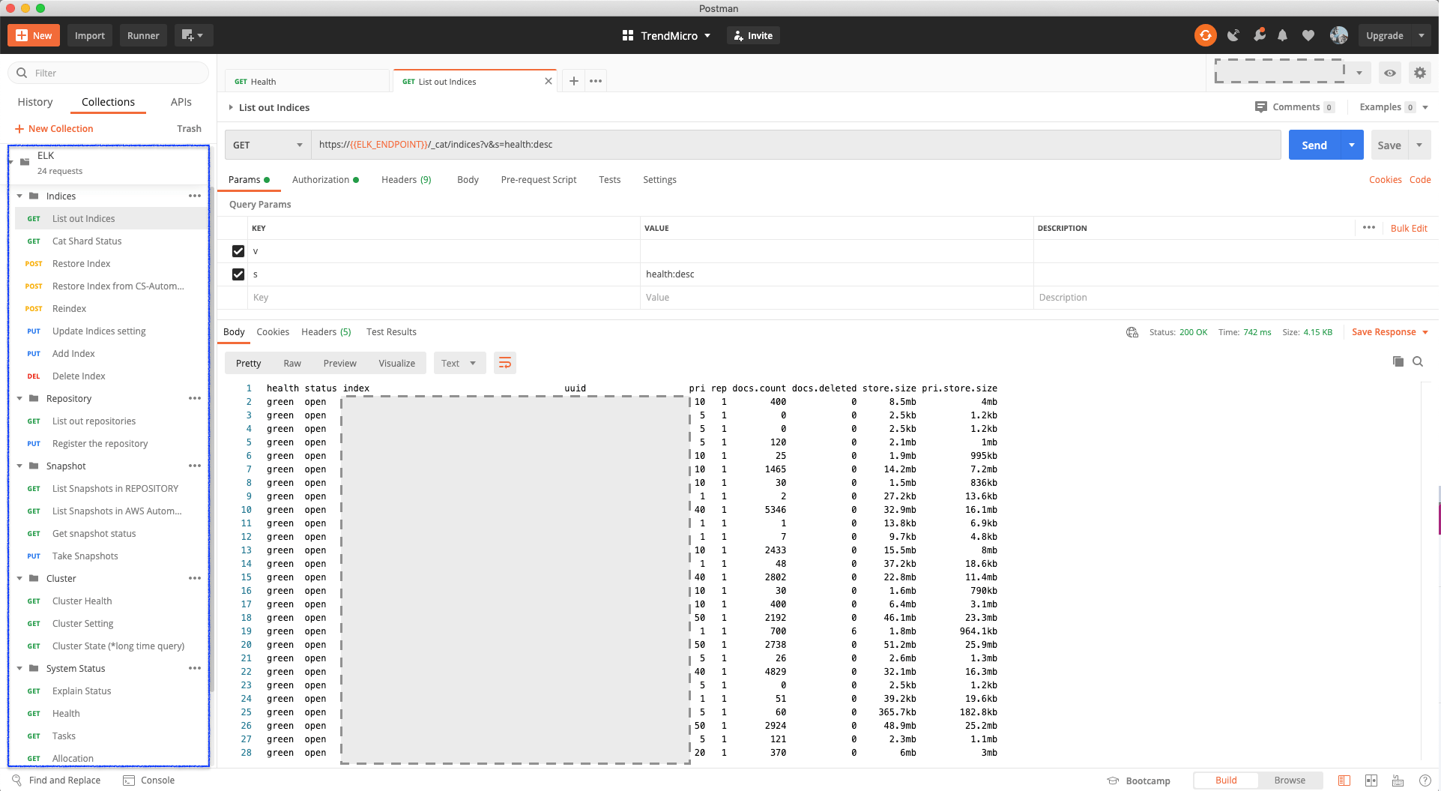Open the System Status folder options ellipsis
The image size is (1441, 791).
(x=195, y=668)
